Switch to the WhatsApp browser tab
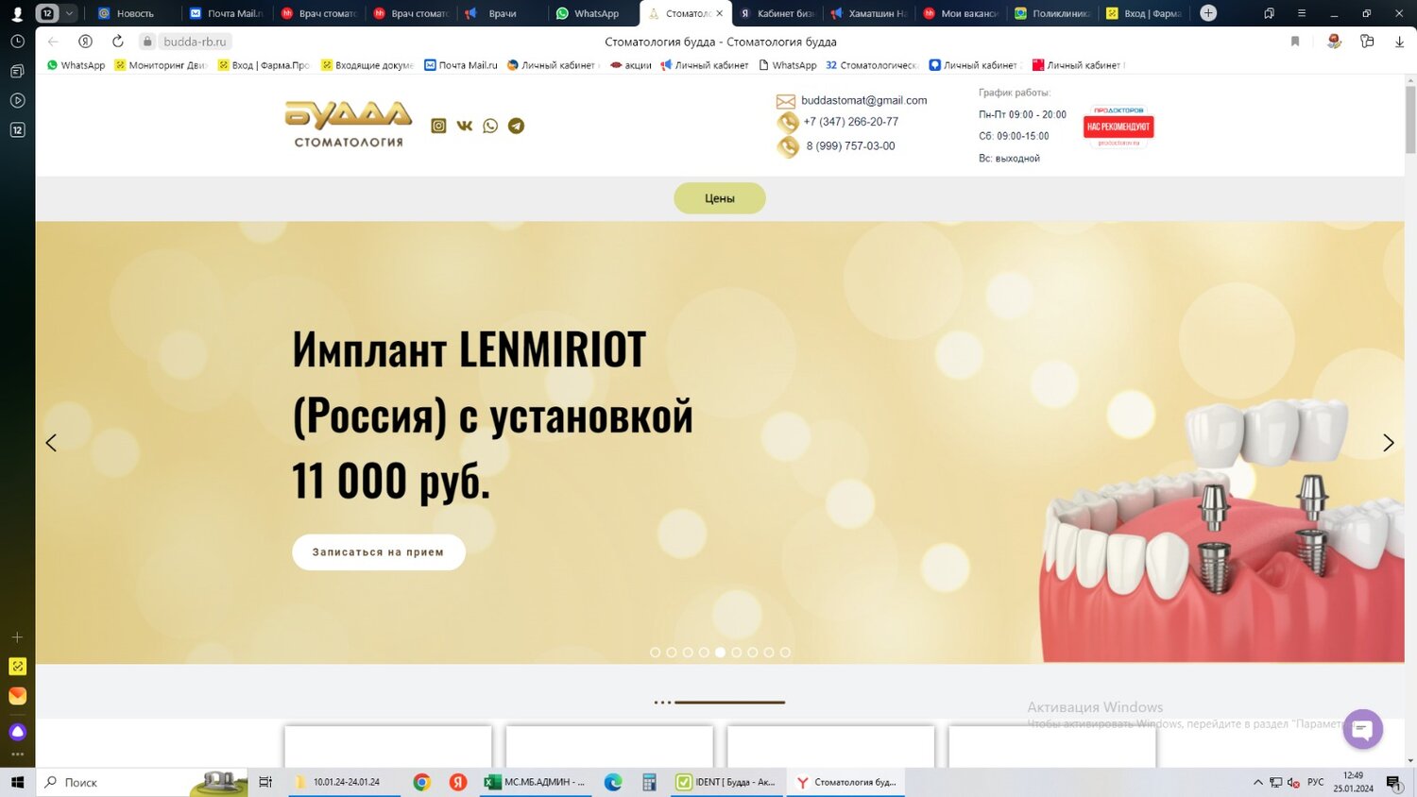 click(595, 13)
